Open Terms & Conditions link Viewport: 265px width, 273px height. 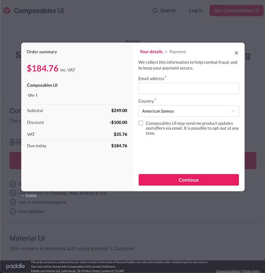pyautogui.click(x=228, y=271)
